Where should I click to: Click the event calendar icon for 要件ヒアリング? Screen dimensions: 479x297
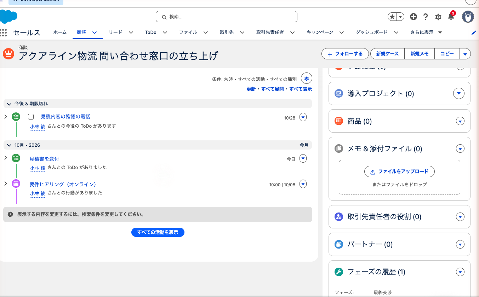[16, 184]
